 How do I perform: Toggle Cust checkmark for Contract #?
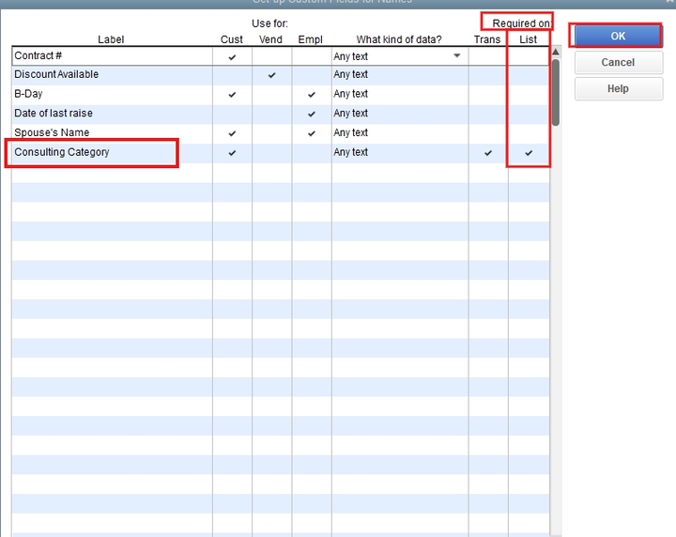232,56
